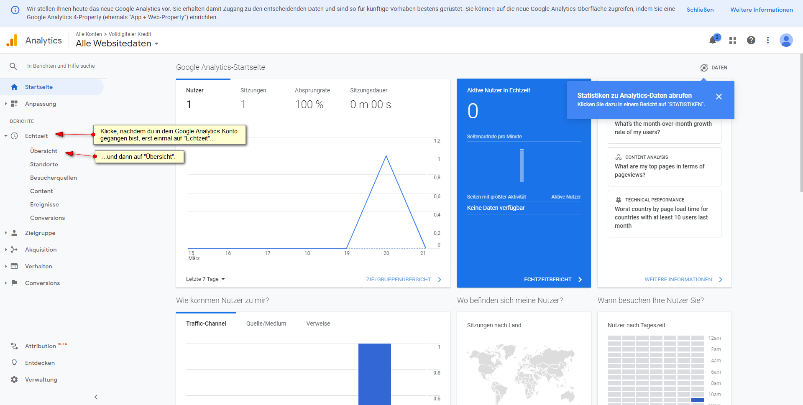803x405 pixels.
Task: Click the Content Analysis icon
Action: (619, 157)
